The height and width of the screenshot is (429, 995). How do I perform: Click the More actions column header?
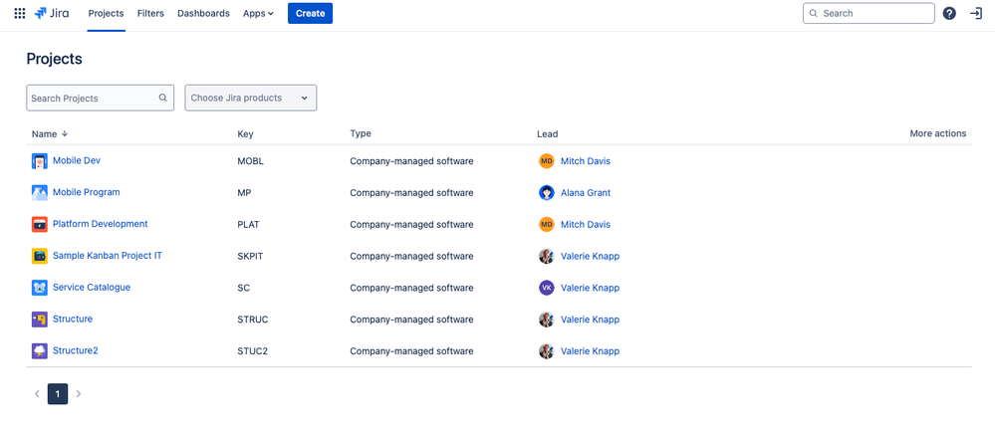tap(938, 133)
